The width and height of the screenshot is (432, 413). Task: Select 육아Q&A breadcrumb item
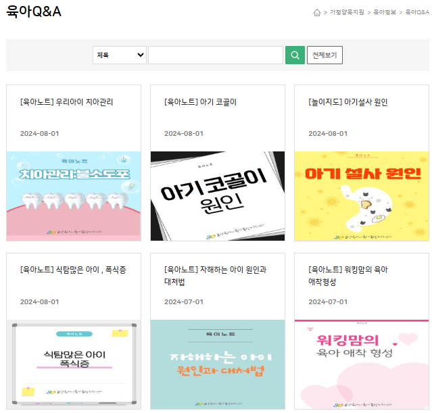(417, 12)
